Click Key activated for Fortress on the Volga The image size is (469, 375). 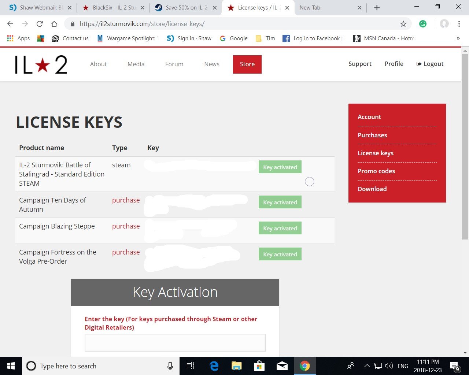[280, 254]
